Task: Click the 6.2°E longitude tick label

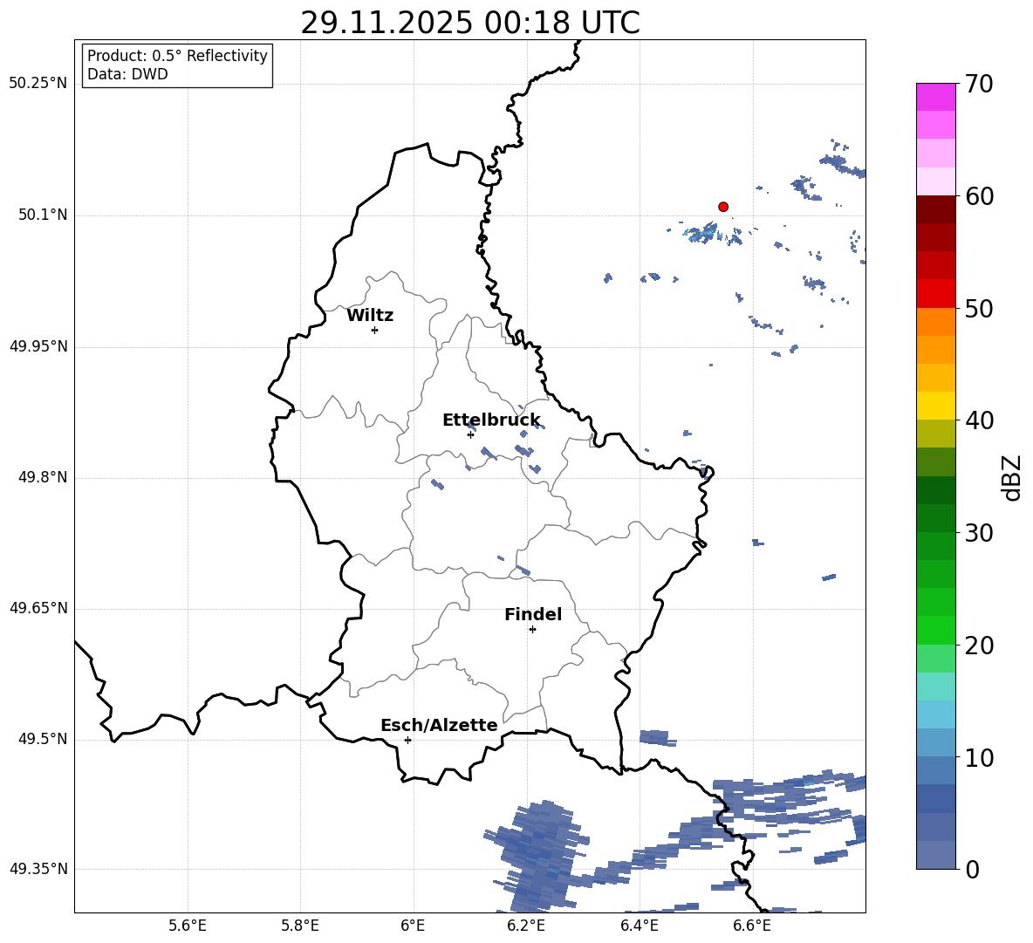Action: 526,926
